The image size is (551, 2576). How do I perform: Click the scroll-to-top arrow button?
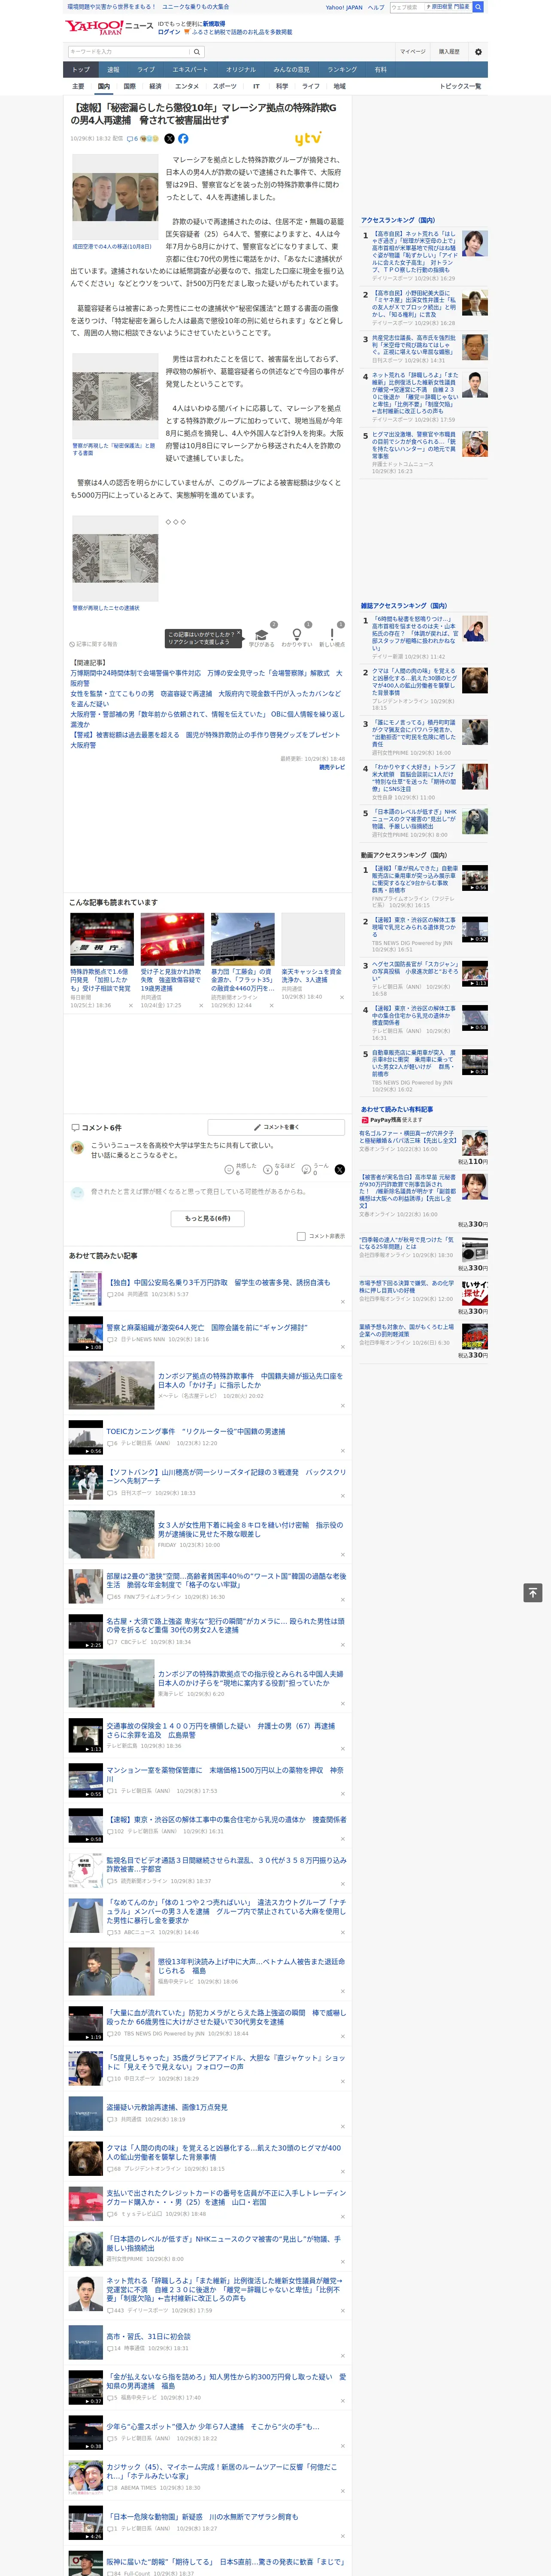(x=533, y=1593)
